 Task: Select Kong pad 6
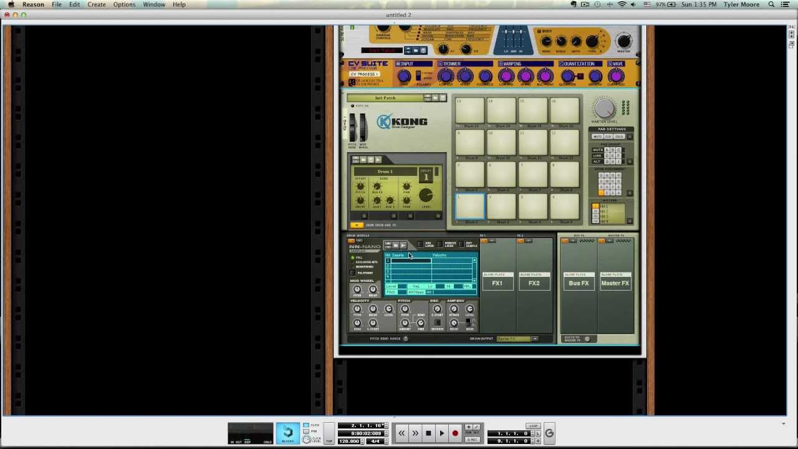[501, 174]
